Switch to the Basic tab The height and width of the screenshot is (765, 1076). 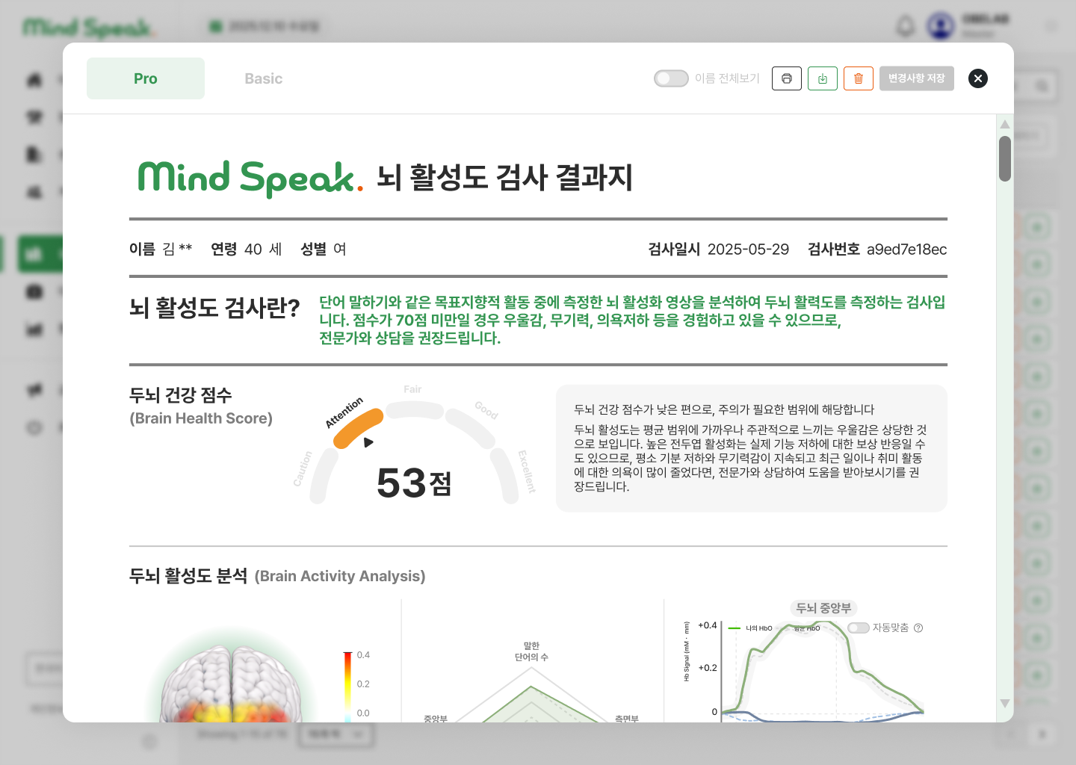coord(264,78)
